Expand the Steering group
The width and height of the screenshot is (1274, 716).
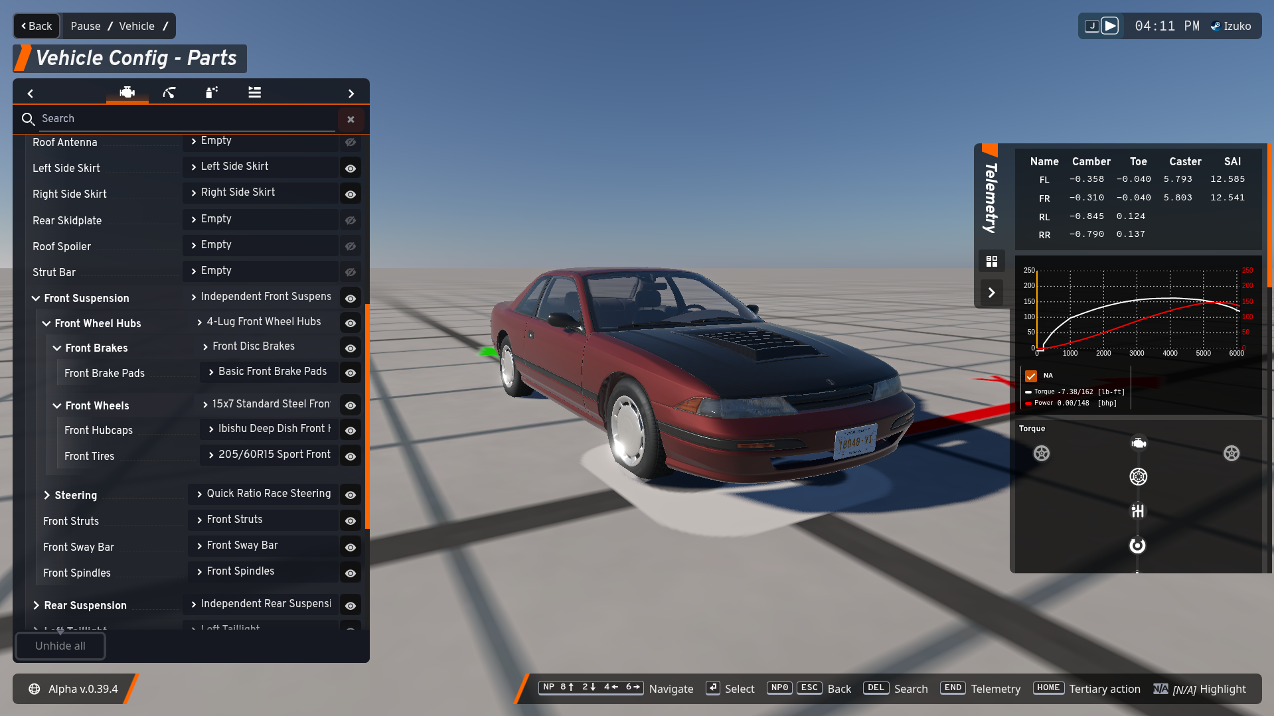[46, 496]
